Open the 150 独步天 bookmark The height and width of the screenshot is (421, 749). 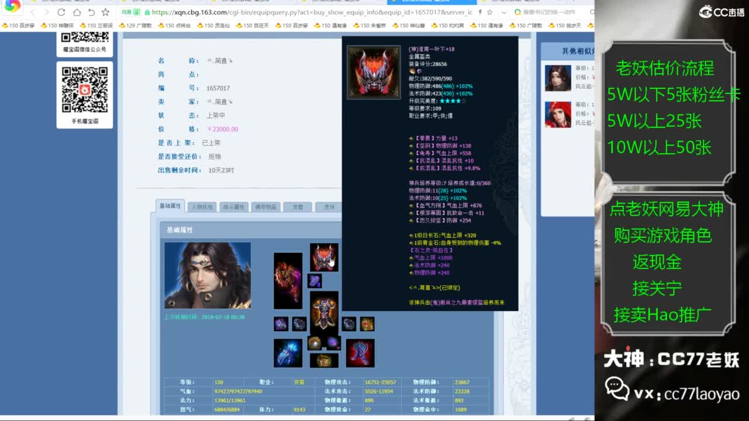566,26
